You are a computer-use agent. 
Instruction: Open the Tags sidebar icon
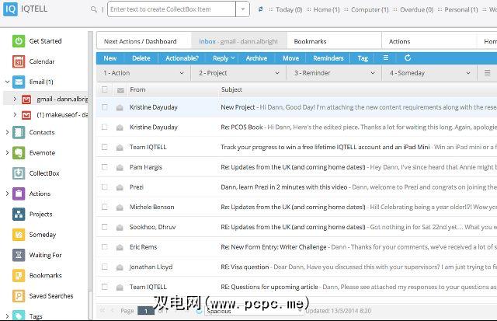tap(19, 316)
